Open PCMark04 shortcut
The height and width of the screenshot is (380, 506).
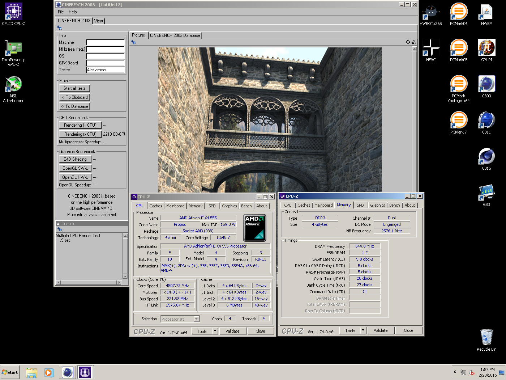click(459, 14)
